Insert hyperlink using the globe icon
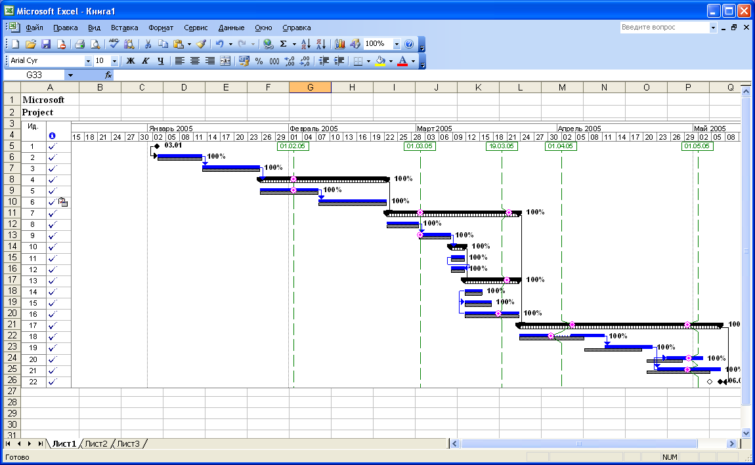755x465 pixels. (269, 44)
